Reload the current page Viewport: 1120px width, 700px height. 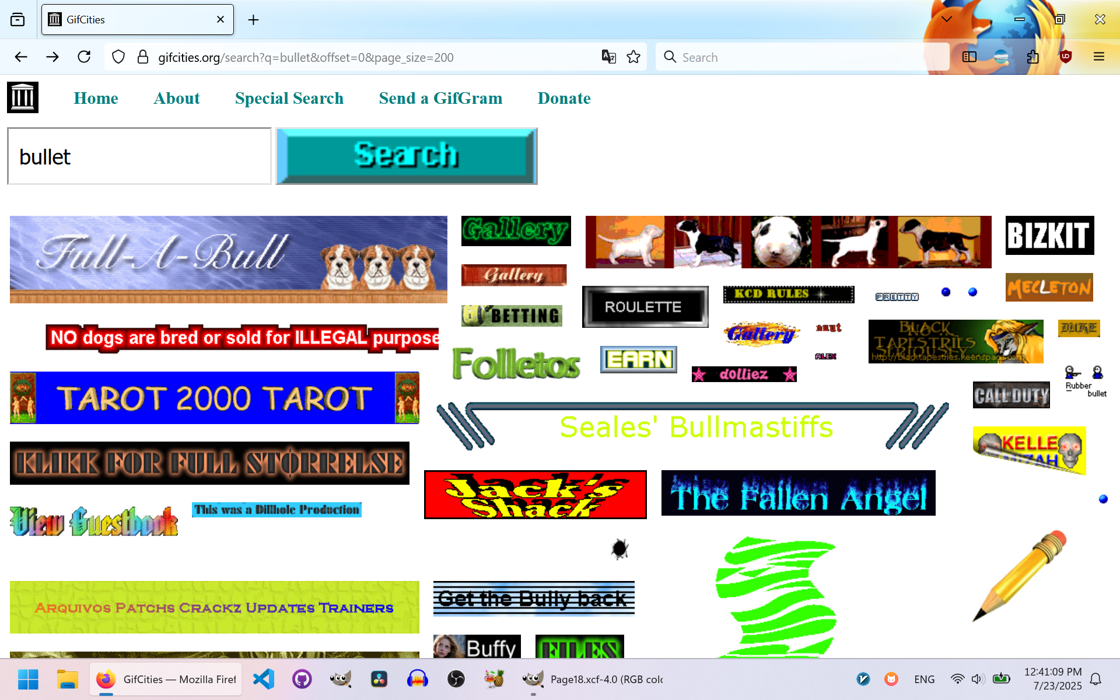tap(84, 57)
